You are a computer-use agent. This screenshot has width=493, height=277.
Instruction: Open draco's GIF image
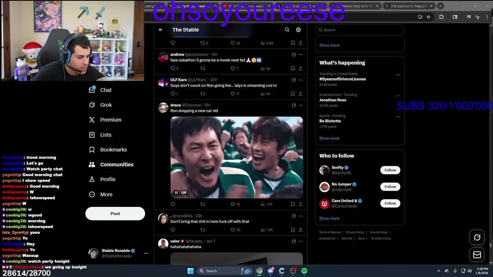tap(236, 157)
